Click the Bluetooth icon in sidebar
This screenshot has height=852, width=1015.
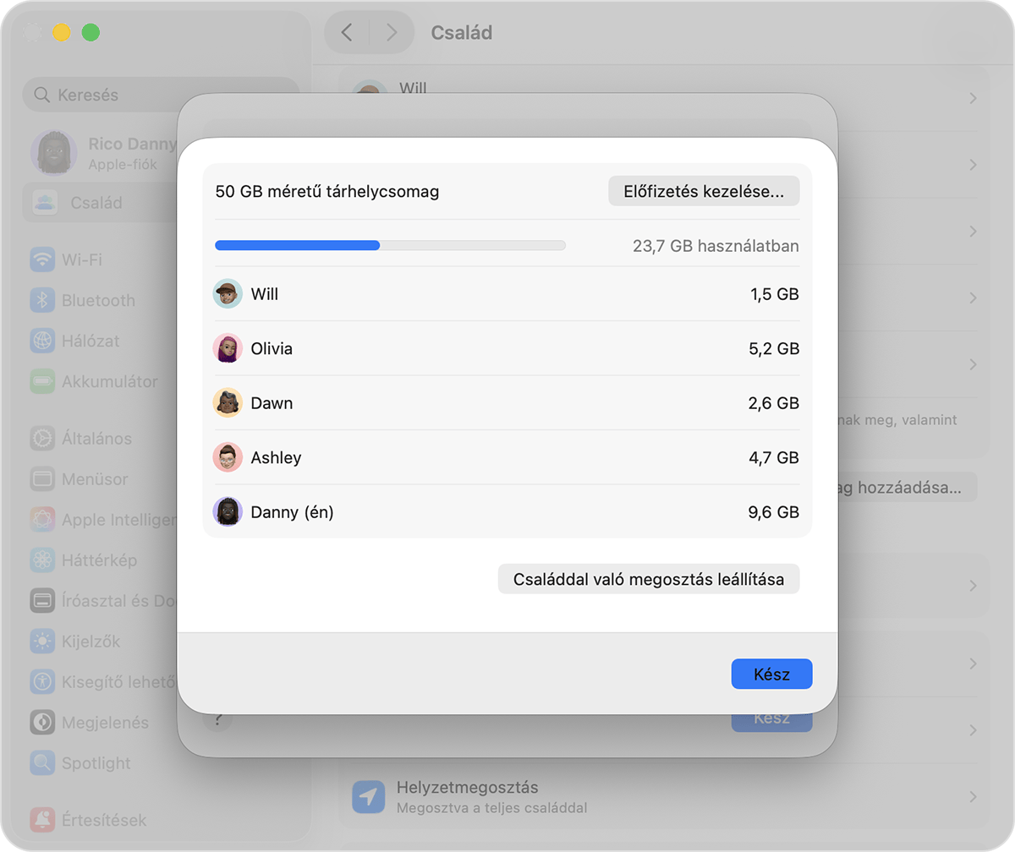(x=42, y=300)
